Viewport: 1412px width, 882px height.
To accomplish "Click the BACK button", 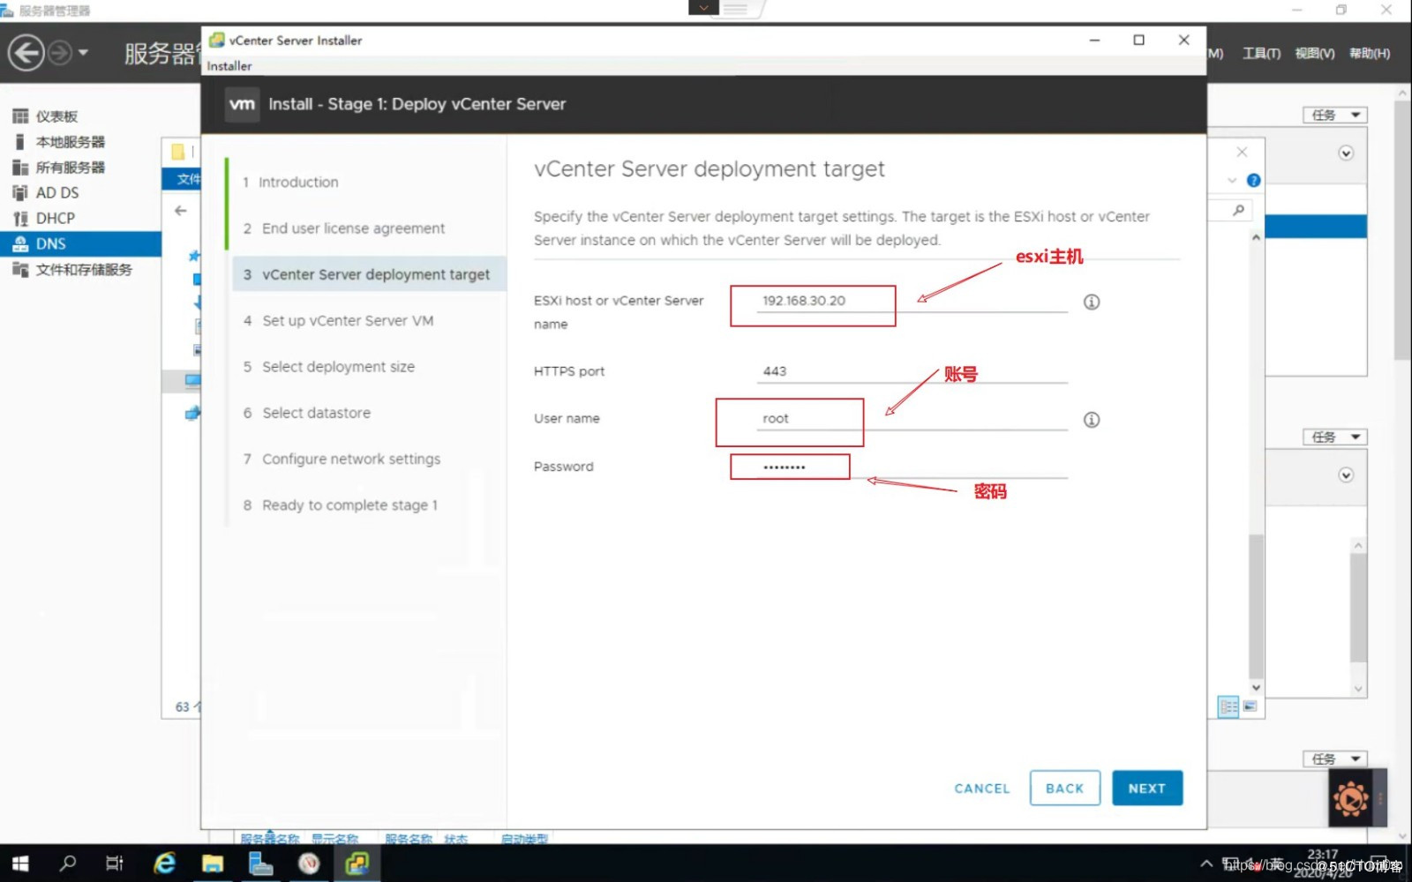I will [1064, 789].
